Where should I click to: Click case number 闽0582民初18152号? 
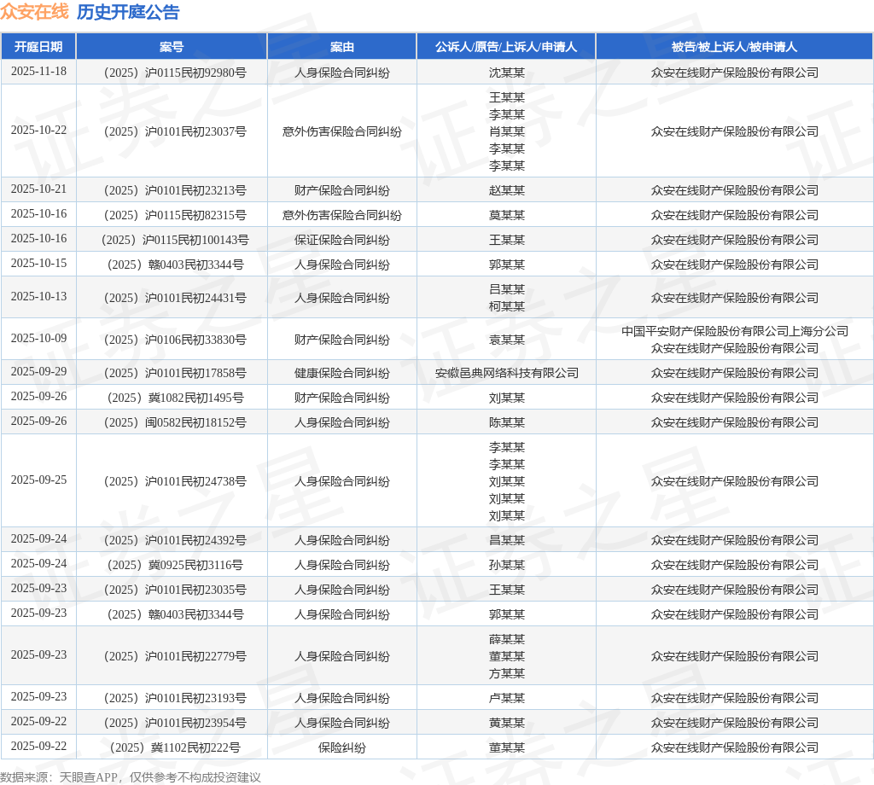[175, 422]
